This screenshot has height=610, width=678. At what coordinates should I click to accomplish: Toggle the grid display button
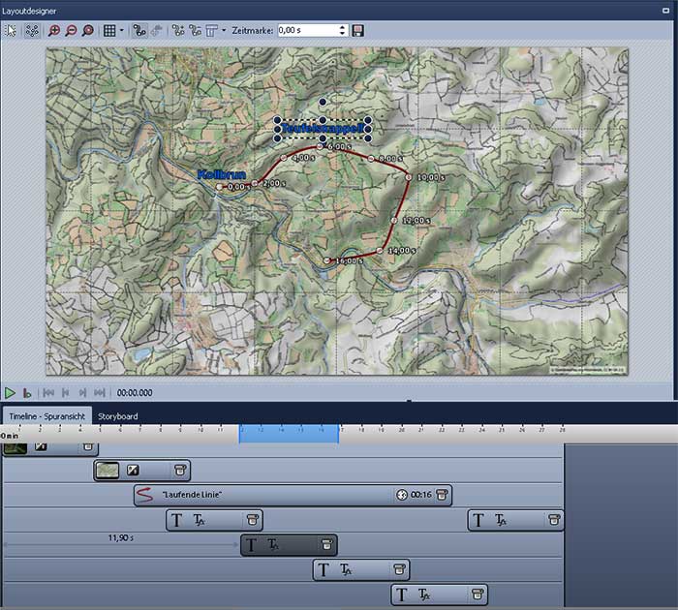point(109,30)
